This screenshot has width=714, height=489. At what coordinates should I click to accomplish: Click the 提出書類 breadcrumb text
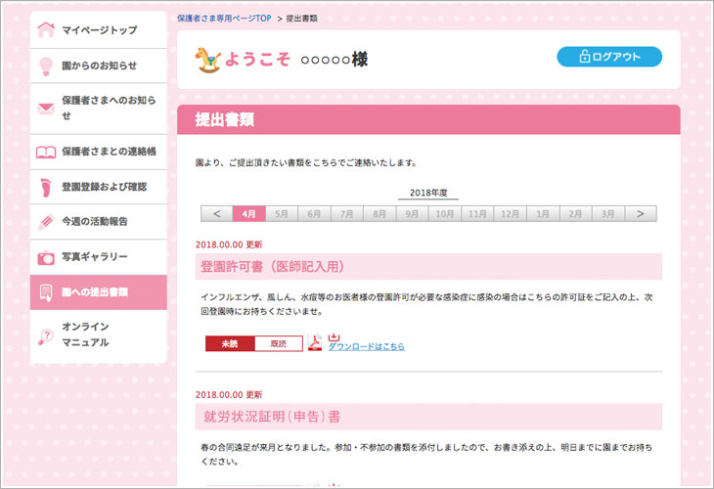pyautogui.click(x=301, y=19)
